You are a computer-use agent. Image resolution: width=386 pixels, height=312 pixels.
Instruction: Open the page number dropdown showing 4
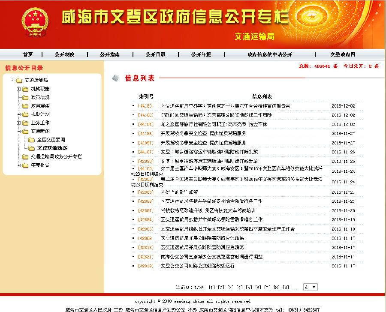pyautogui.click(x=310, y=286)
